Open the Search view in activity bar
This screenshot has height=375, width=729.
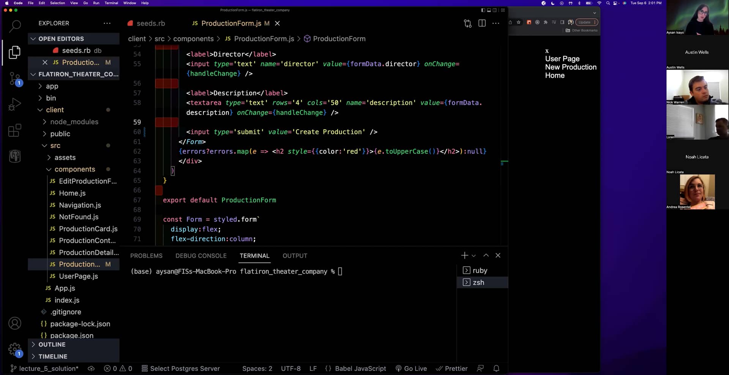[x=15, y=26]
